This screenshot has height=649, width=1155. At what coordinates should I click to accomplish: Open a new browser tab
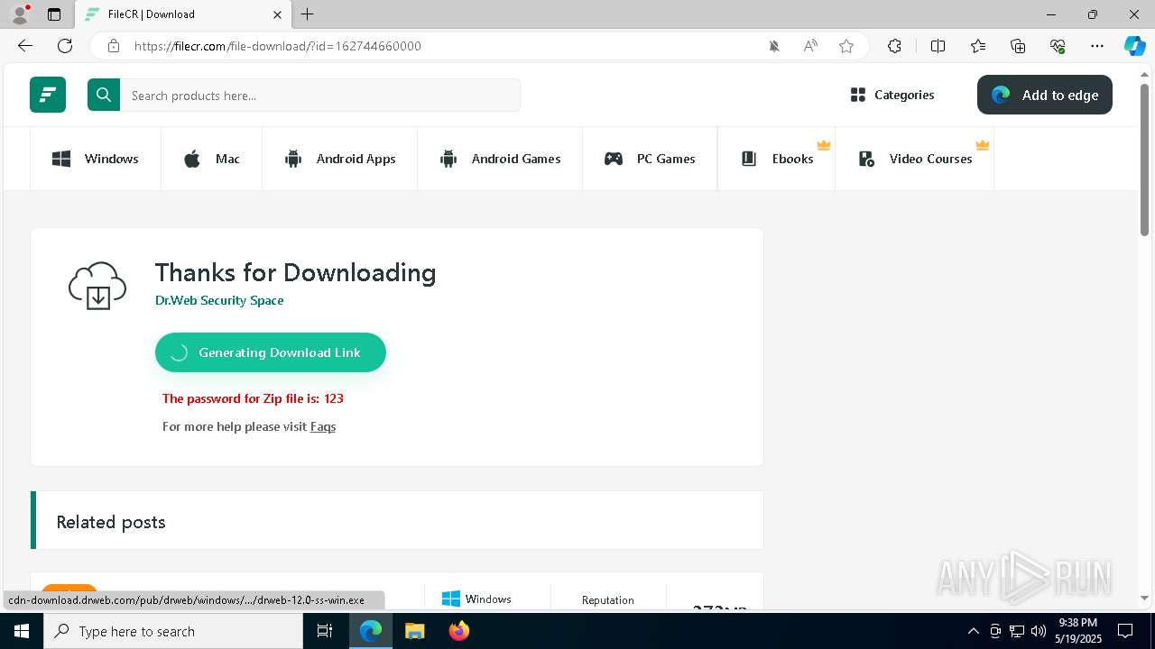click(308, 14)
